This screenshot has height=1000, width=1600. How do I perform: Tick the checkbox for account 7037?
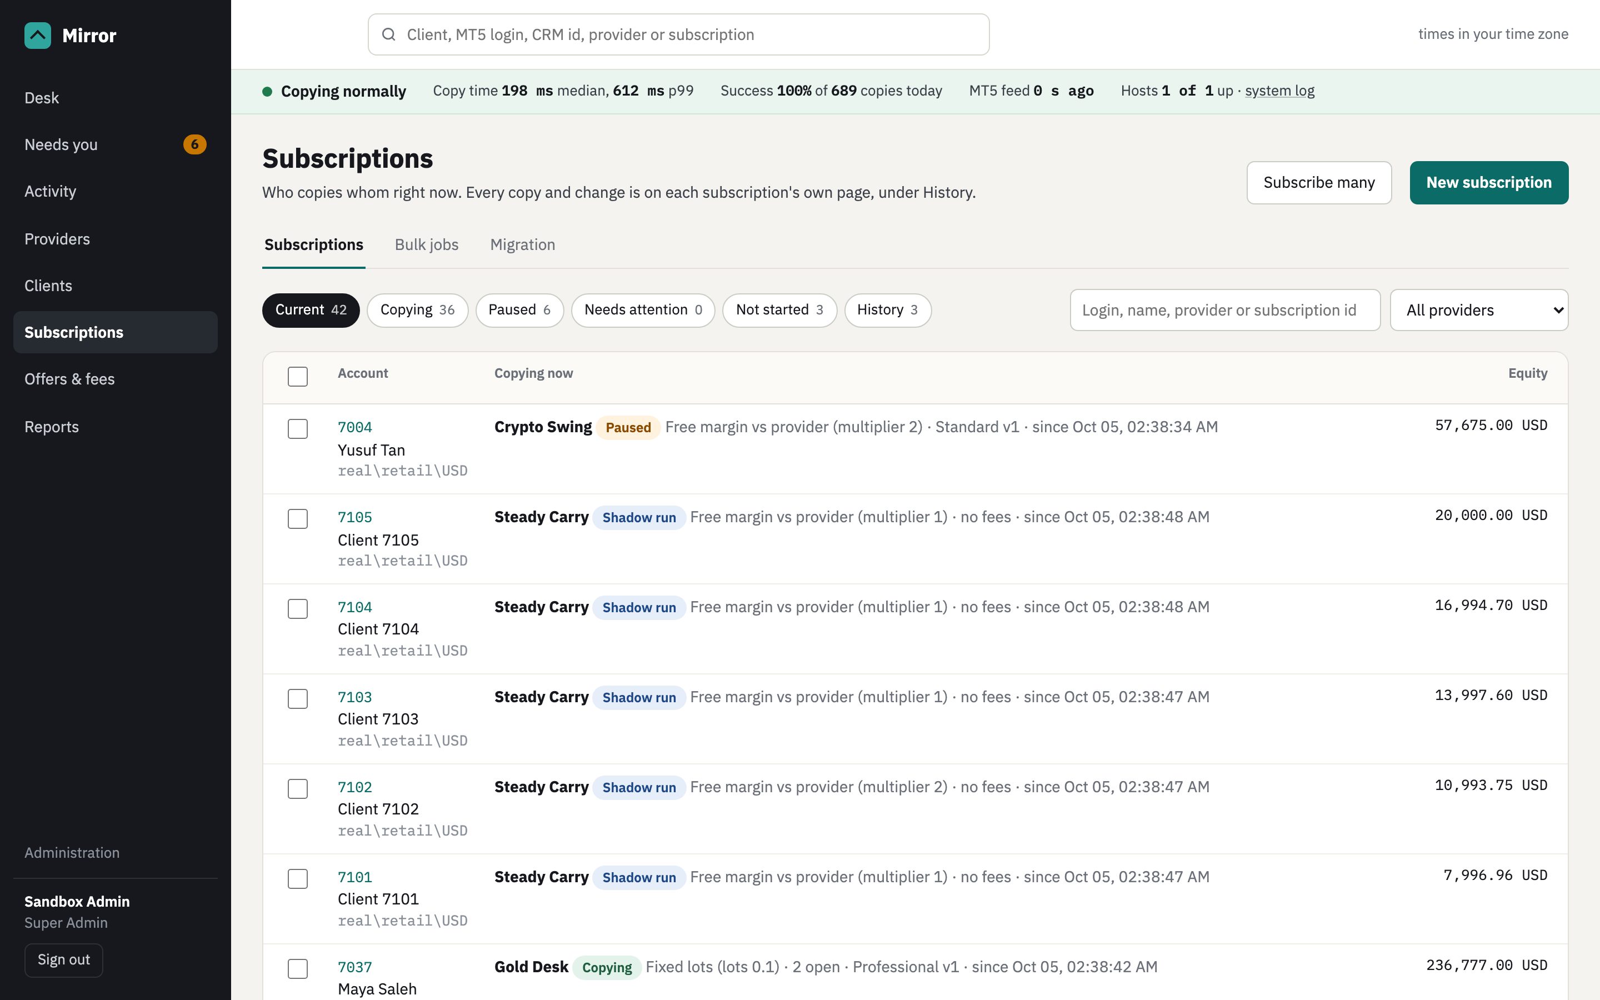pos(298,968)
